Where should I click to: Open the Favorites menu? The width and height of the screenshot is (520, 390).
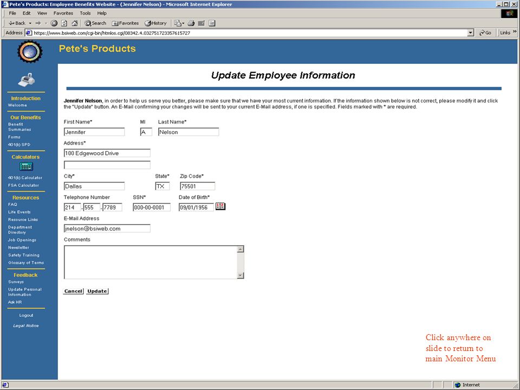coord(63,13)
